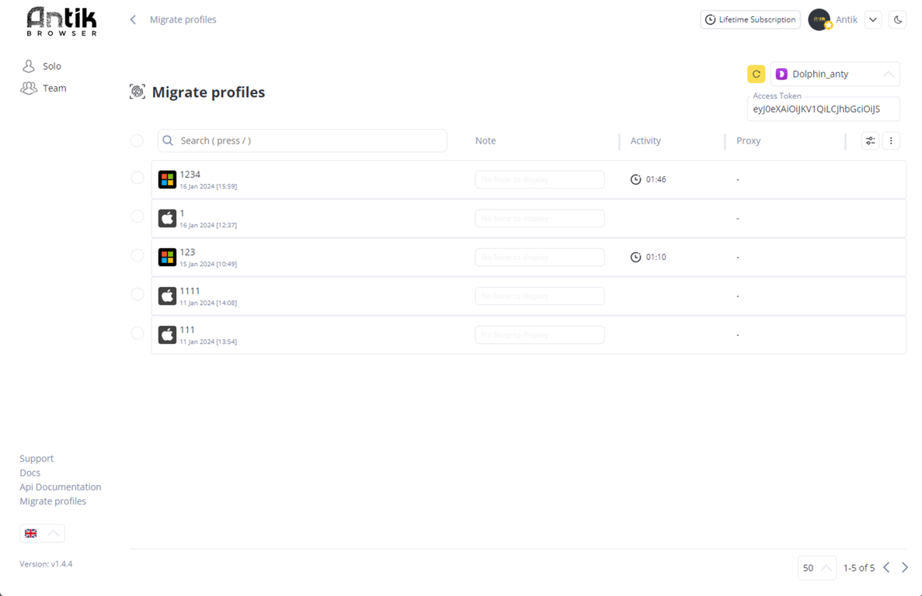The image size is (922, 596).
Task: Open the Docs link
Action: pyautogui.click(x=30, y=473)
